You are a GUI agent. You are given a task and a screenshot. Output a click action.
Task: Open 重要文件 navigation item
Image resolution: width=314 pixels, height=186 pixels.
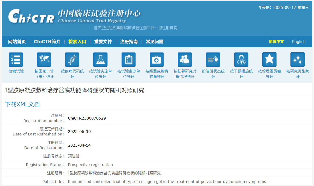click(103, 42)
